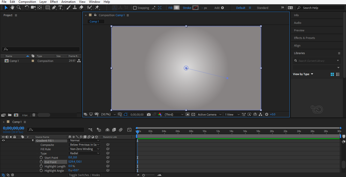Select the Puppet Pin tool
This screenshot has height=177, width=346.
click(97, 8)
